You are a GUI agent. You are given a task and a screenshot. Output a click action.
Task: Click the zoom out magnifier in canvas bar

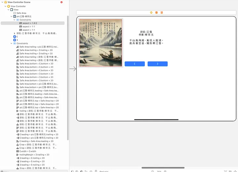coord(152,171)
